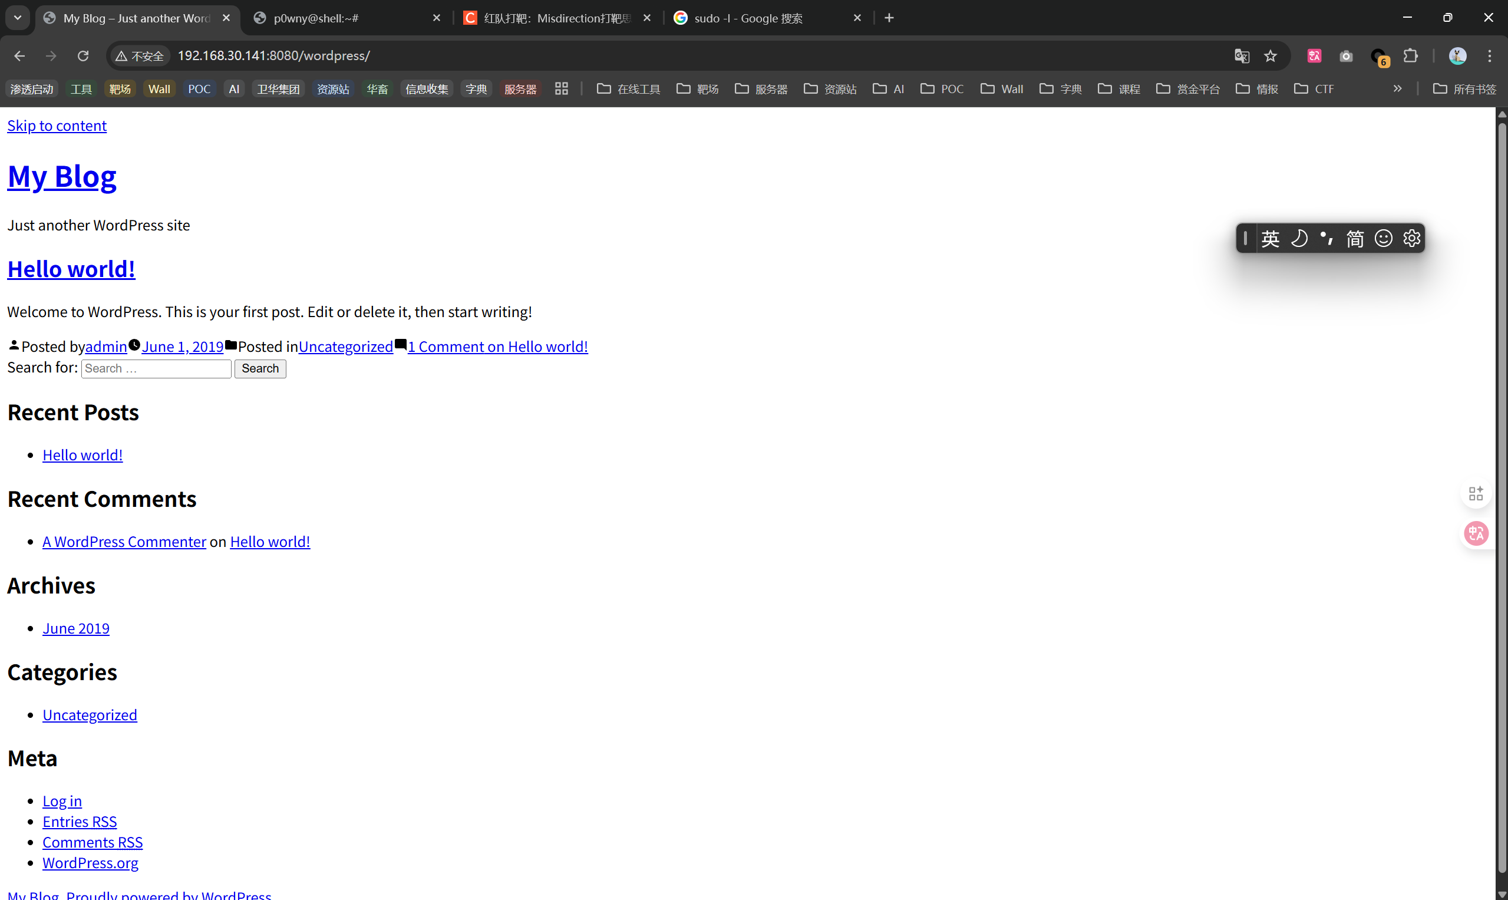1508x900 pixels.
Task: Open IME settings gear icon
Action: (1411, 238)
